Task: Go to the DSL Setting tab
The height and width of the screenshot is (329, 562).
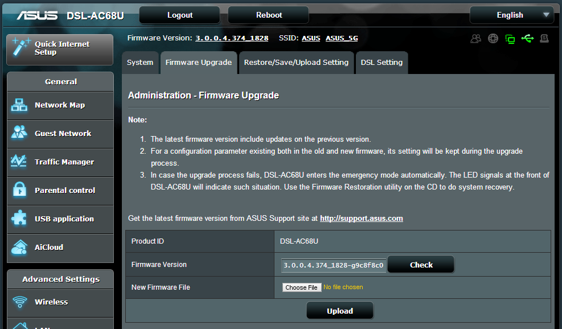Action: coord(381,63)
